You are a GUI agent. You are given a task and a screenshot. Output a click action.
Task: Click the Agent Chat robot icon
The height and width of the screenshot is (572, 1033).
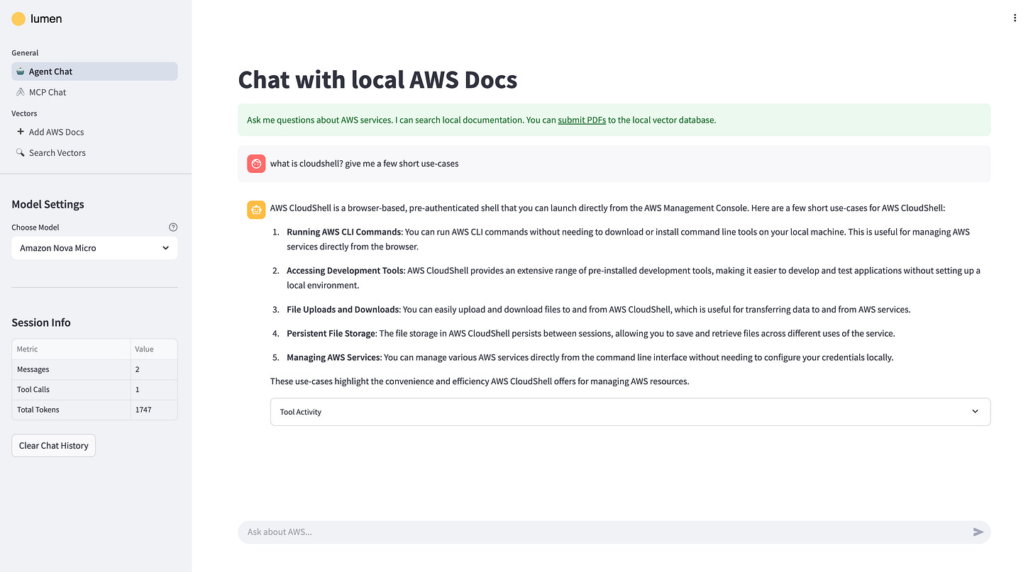pos(21,72)
